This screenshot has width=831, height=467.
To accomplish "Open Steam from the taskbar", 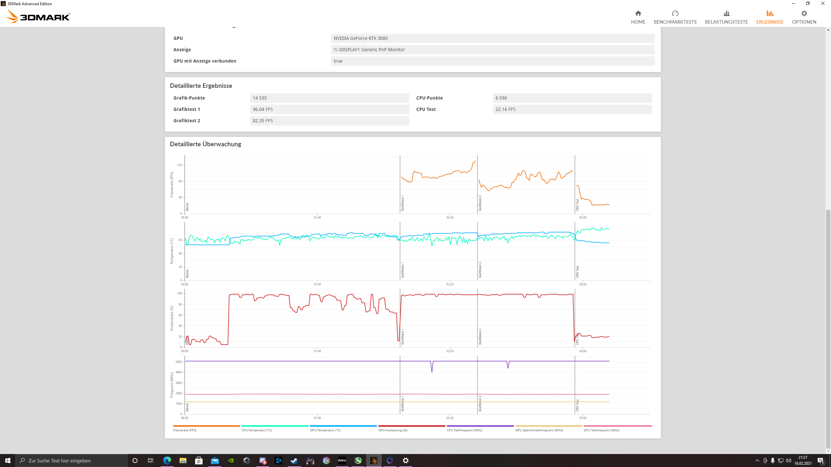I will pyautogui.click(x=294, y=461).
